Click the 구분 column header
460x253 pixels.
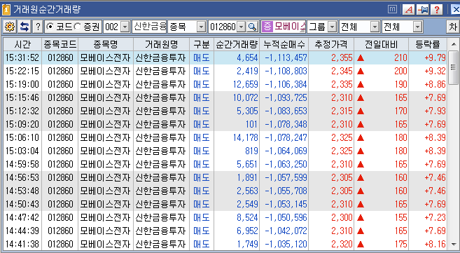202,44
